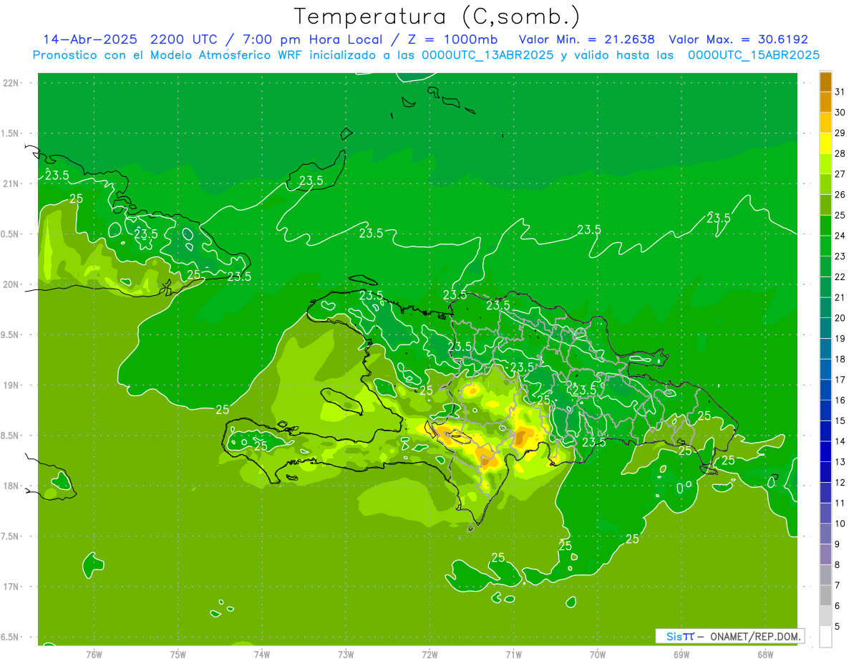Click the "2200 UTC" time label
Image resolution: width=859 pixels, height=664 pixels.
[x=185, y=39]
